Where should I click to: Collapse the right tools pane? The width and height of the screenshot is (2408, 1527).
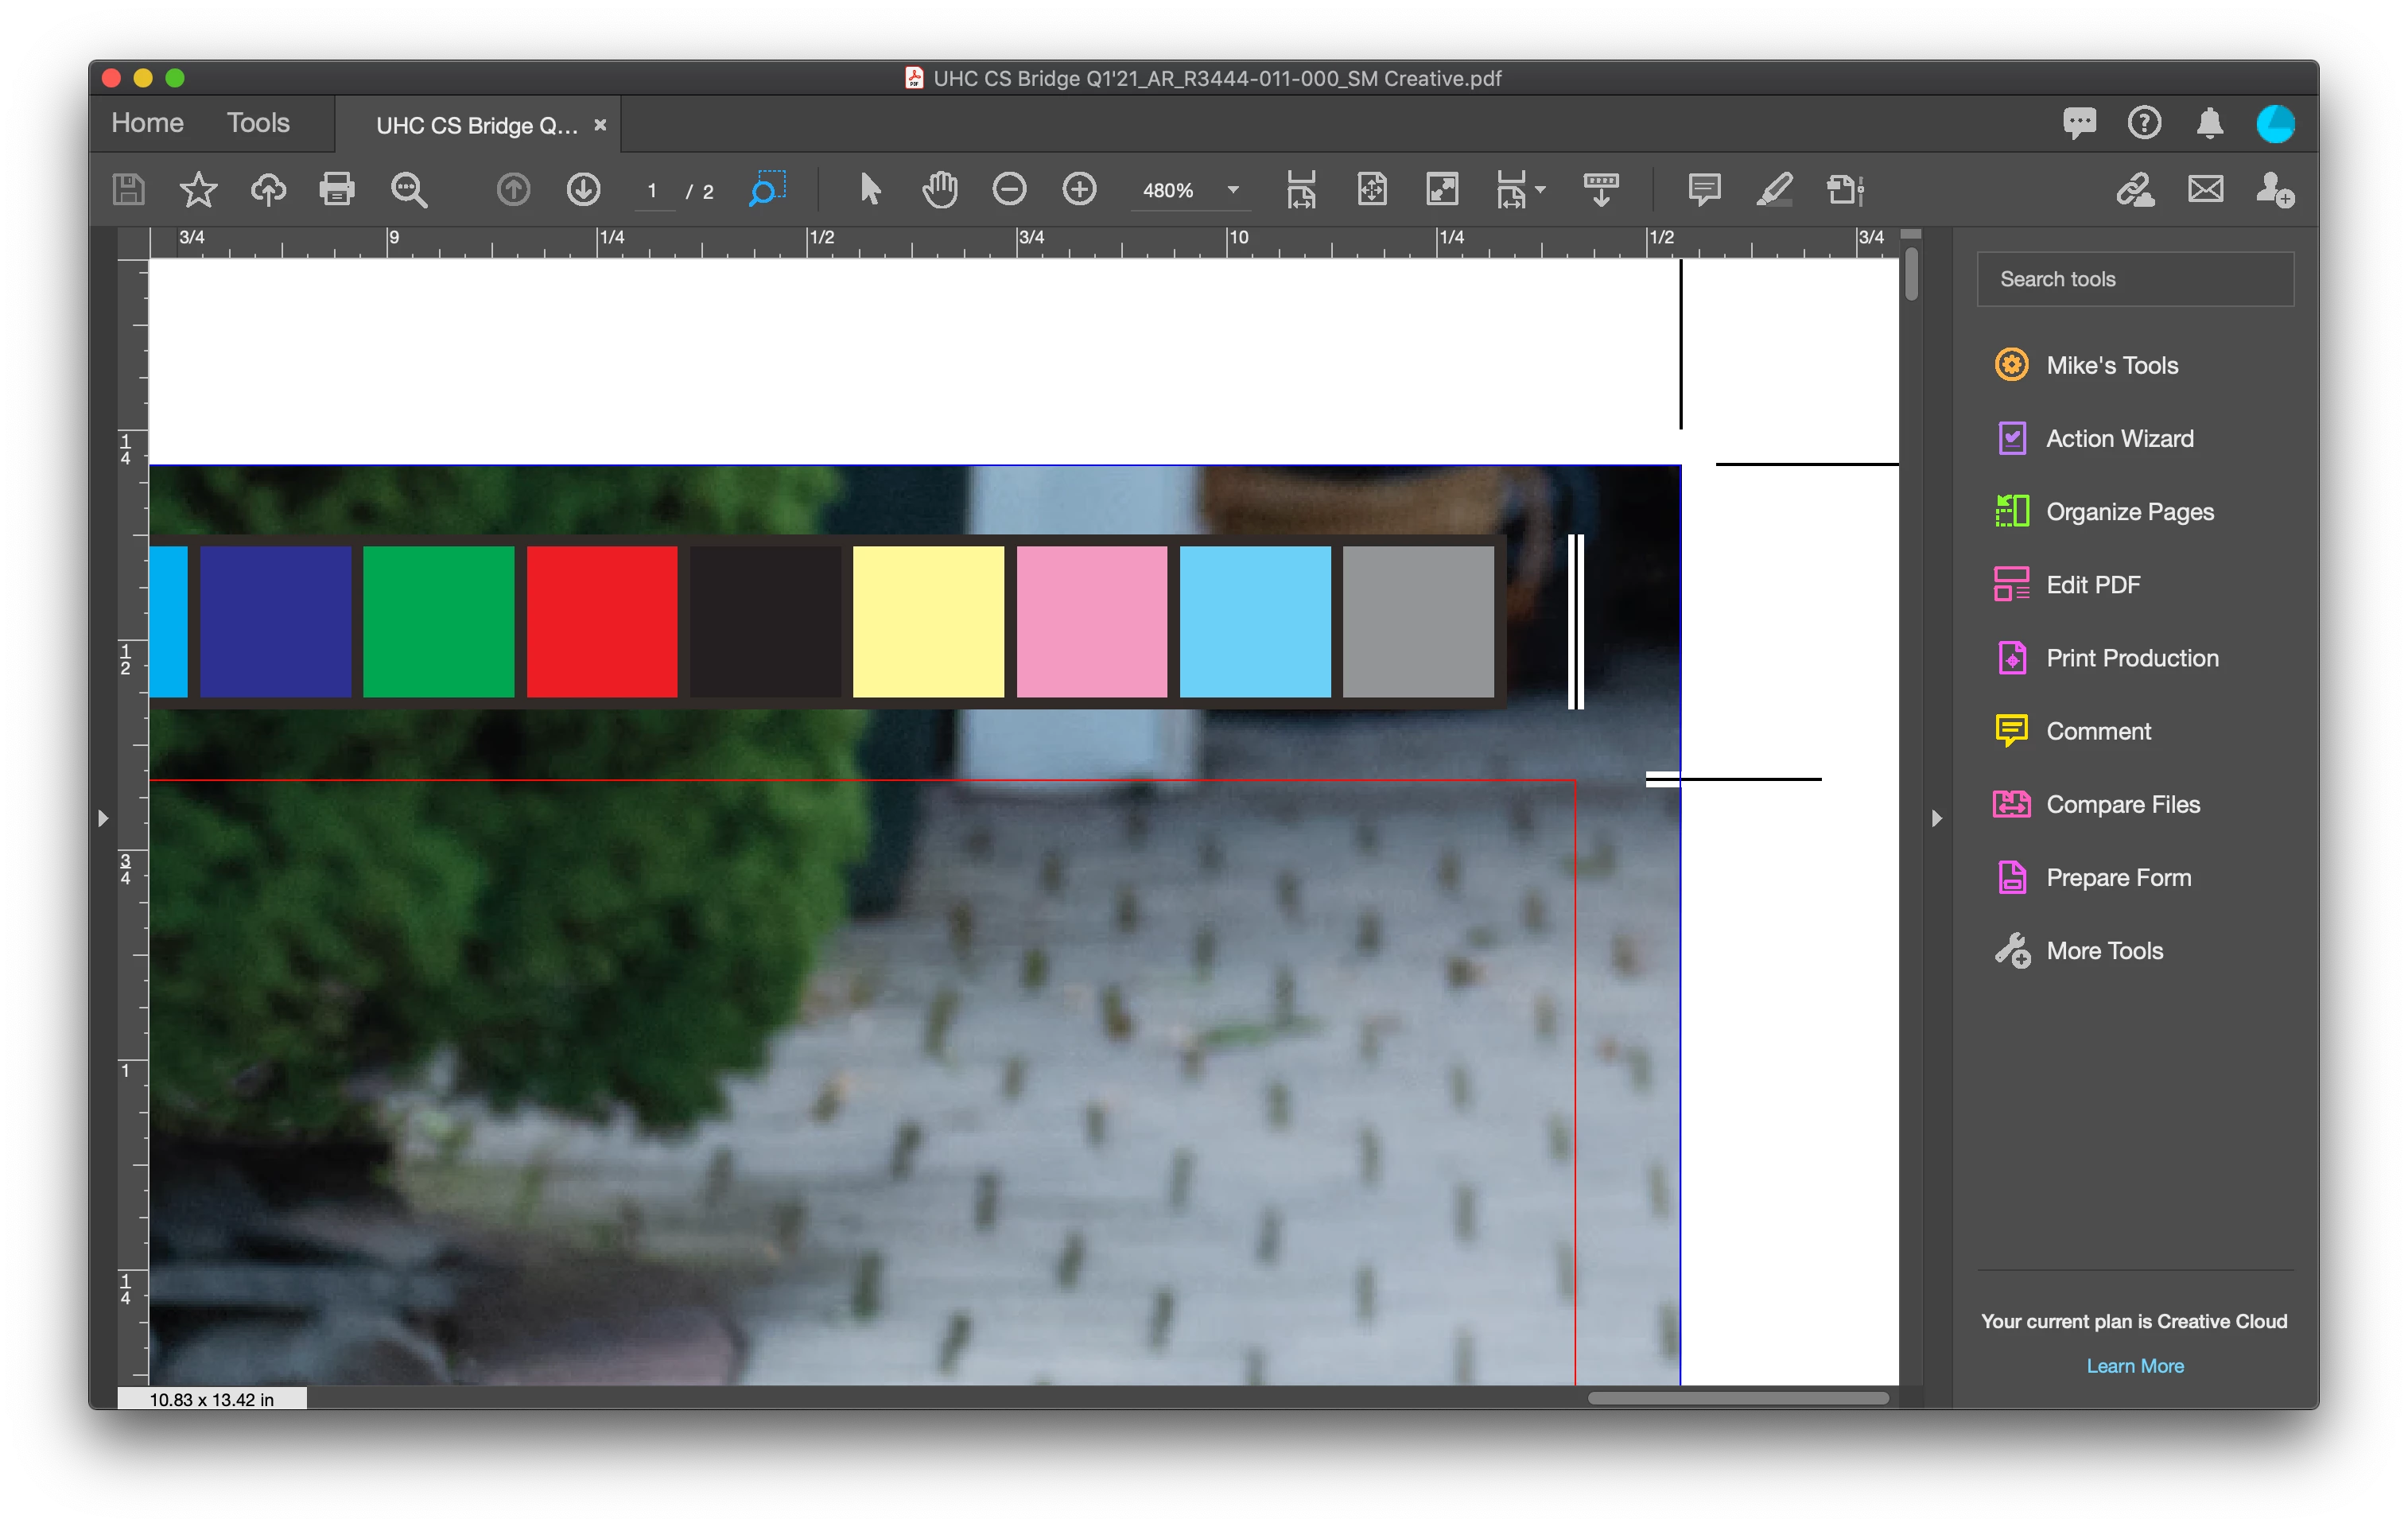1937,818
